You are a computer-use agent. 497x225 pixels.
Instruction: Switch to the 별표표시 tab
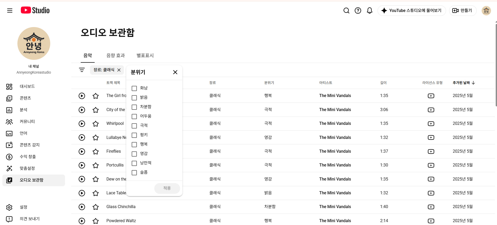(145, 55)
